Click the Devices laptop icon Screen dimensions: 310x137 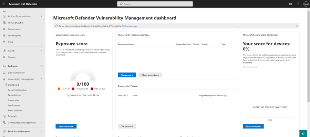pos(4,57)
